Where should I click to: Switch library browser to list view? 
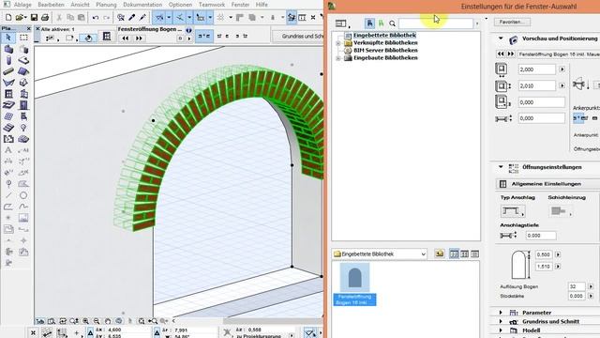pyautogui.click(x=475, y=254)
